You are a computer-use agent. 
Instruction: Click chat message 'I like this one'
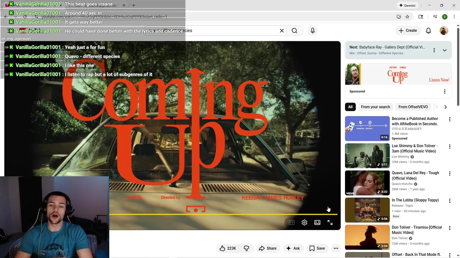79,65
